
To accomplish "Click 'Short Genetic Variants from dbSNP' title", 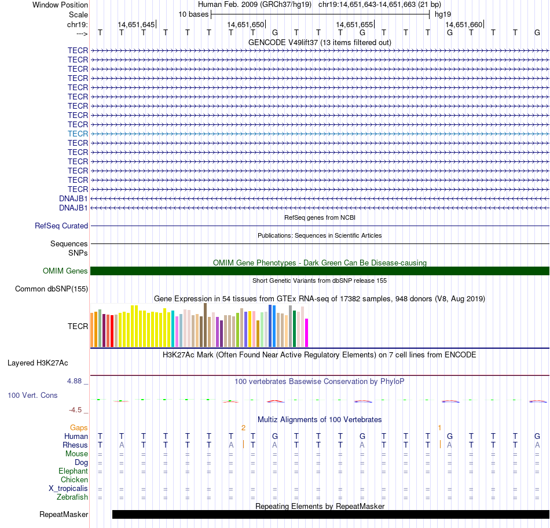I will coord(320,280).
